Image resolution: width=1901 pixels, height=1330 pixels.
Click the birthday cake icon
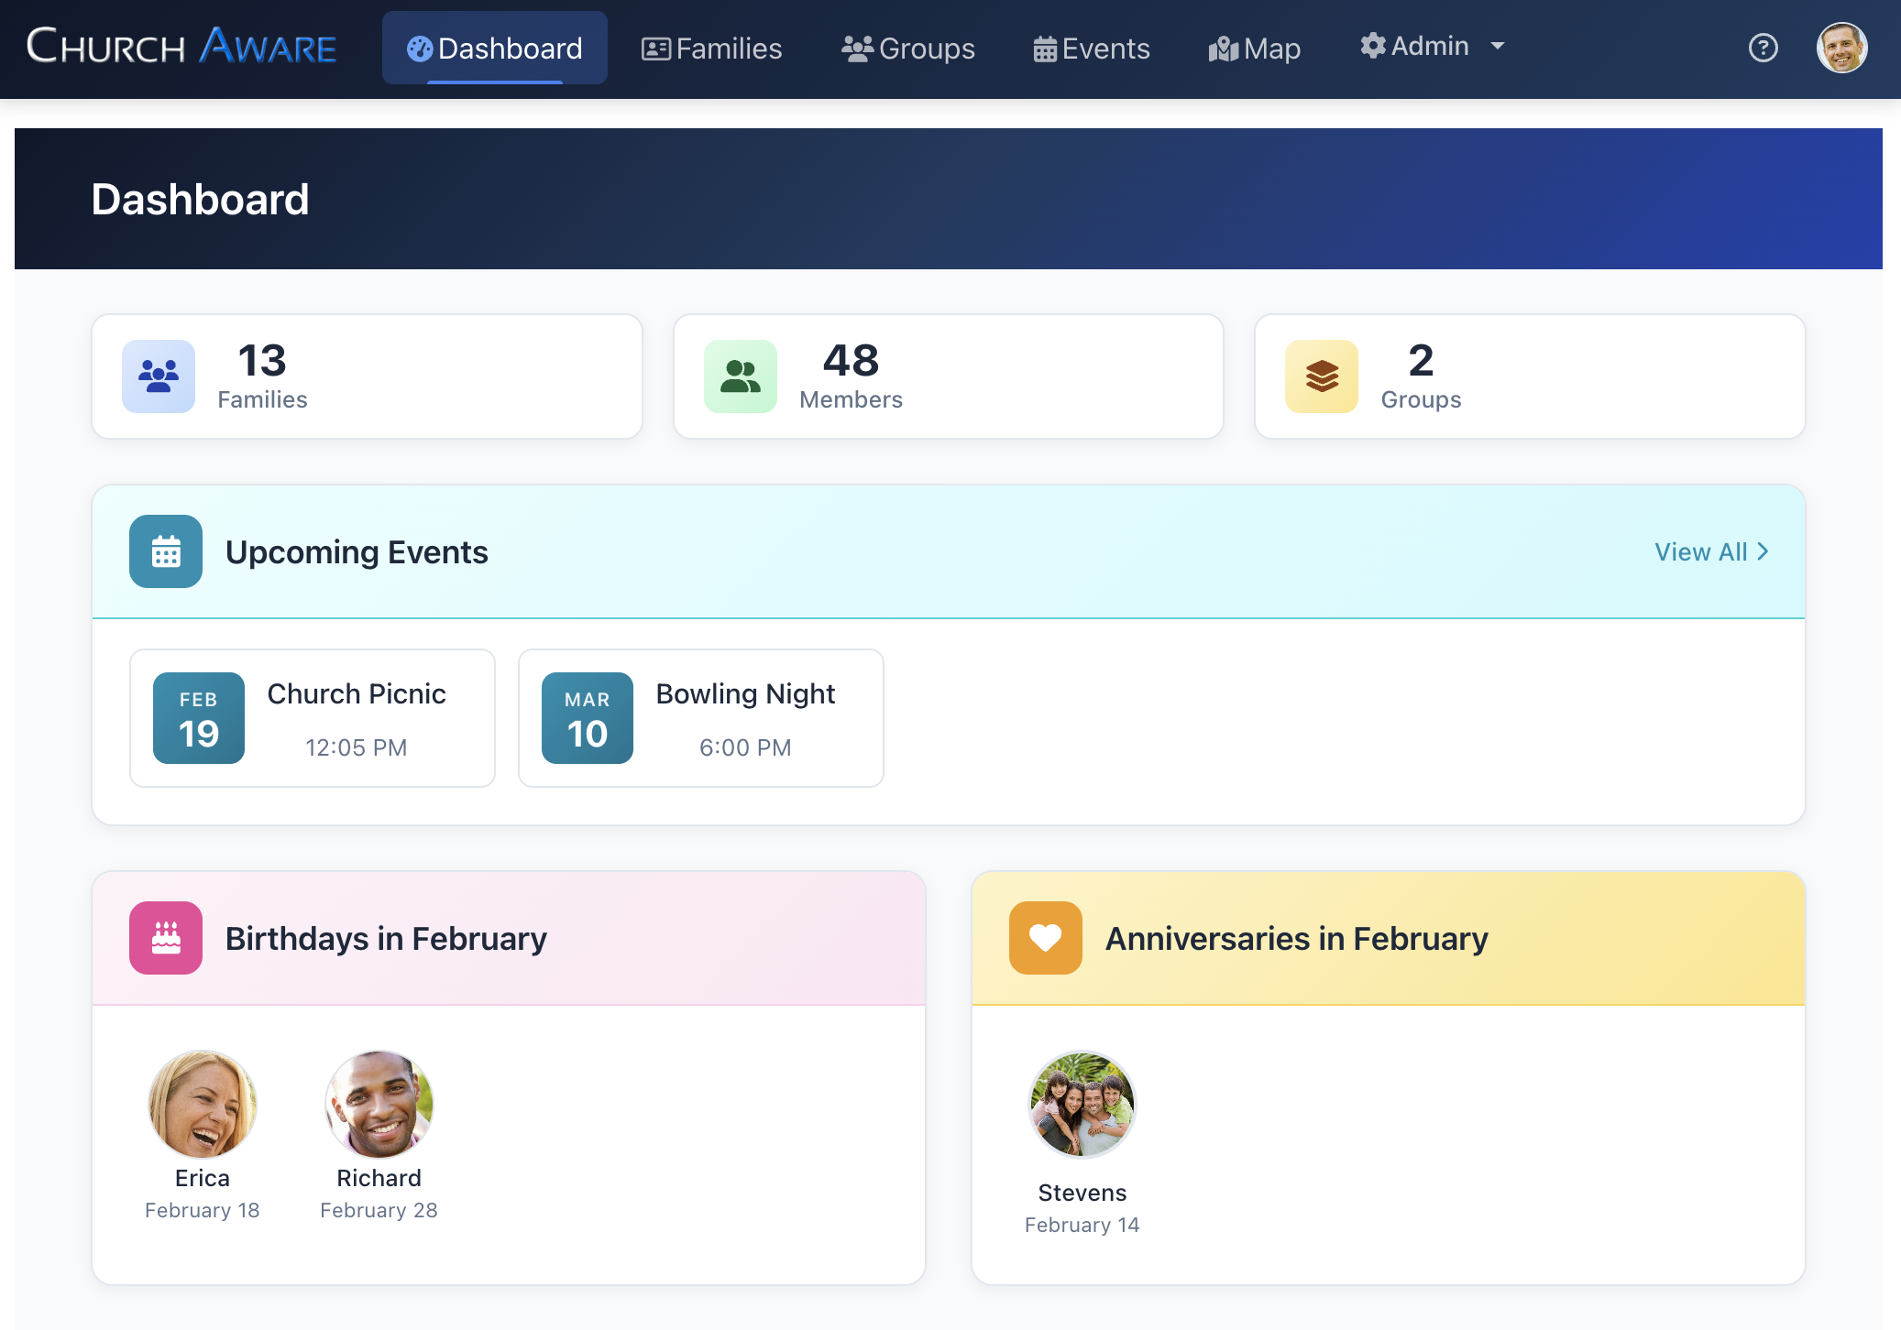click(166, 938)
